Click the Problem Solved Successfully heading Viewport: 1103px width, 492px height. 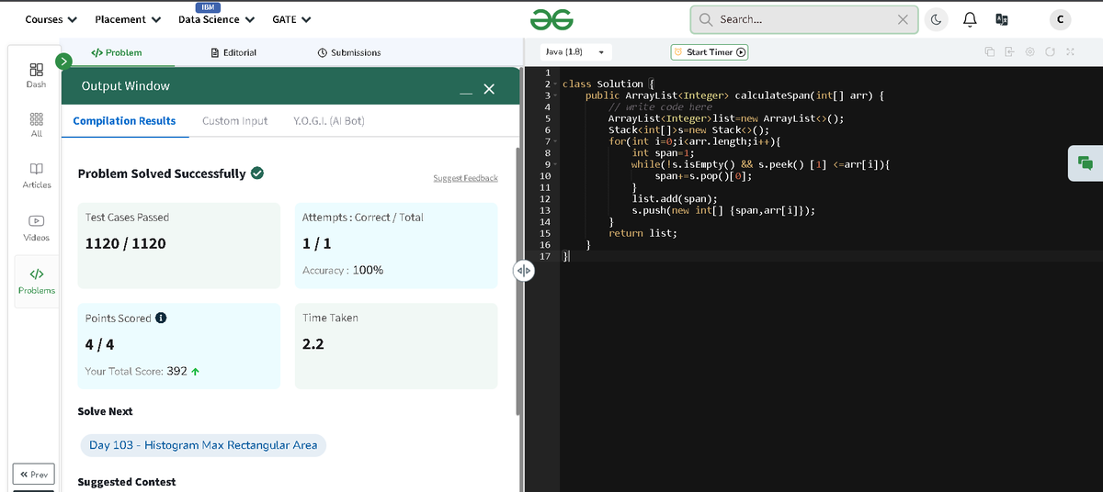[x=162, y=173]
